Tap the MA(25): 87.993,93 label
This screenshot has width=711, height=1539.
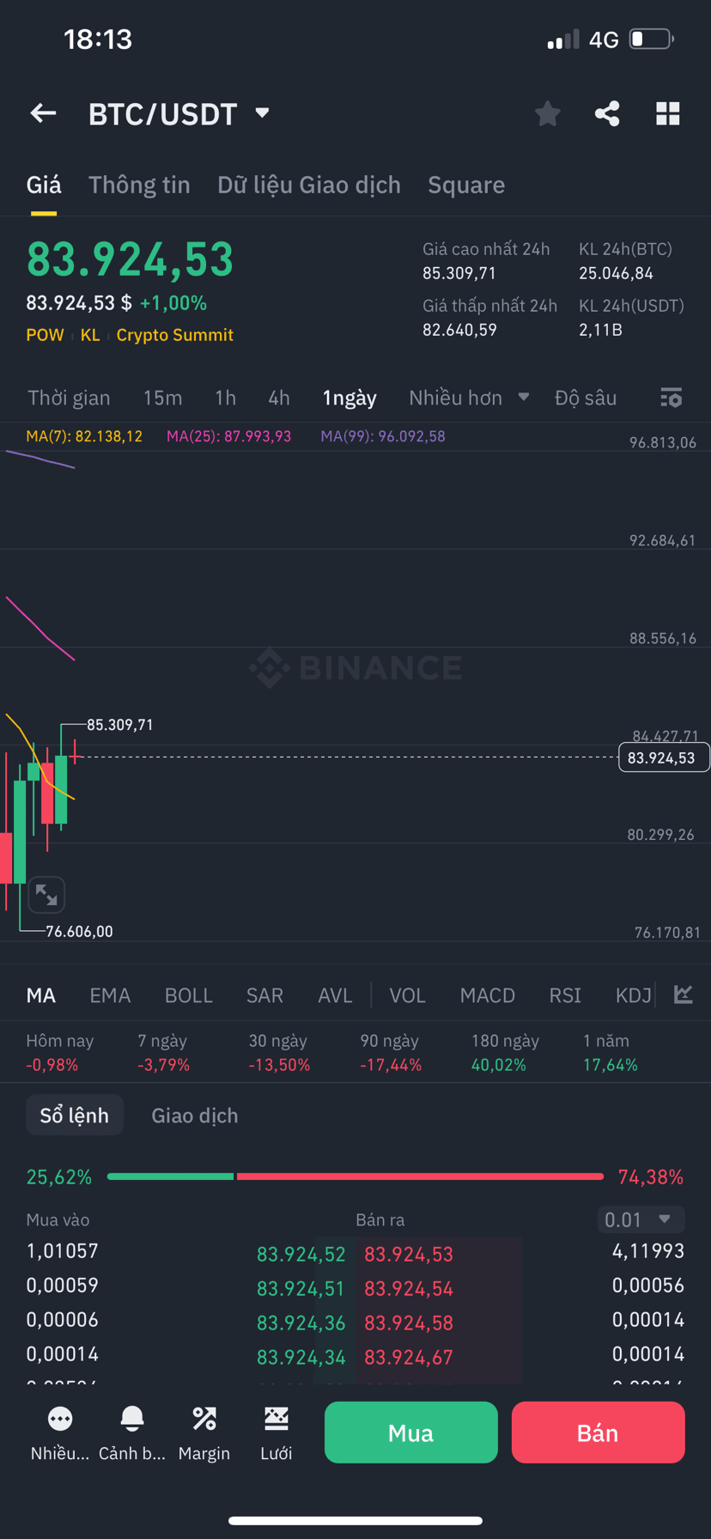pos(228,436)
